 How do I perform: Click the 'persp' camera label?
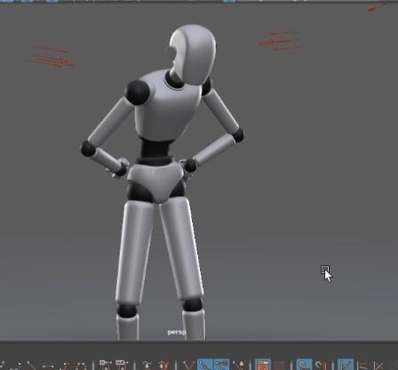point(177,332)
